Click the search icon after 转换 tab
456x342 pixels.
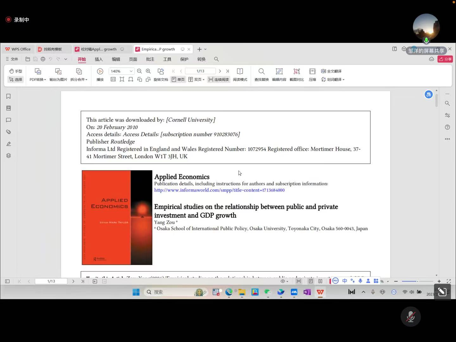coord(216,59)
